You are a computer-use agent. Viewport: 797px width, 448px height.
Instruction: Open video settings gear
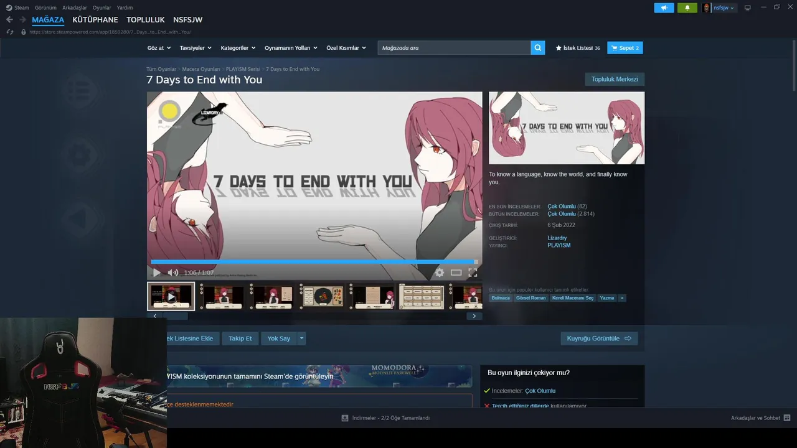coord(440,273)
